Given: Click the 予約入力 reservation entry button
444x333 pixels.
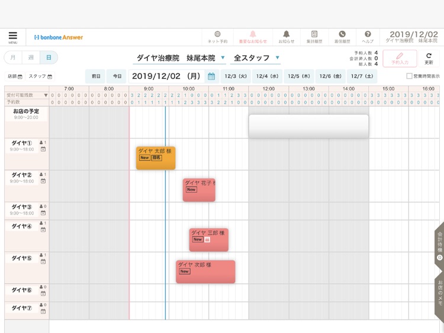Looking at the screenshot, I should coord(400,59).
